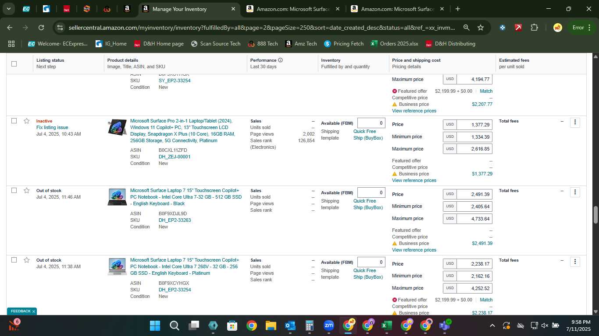
Task: Check the Surface Pro 2-in-1 row checkbox
Action: [14, 121]
